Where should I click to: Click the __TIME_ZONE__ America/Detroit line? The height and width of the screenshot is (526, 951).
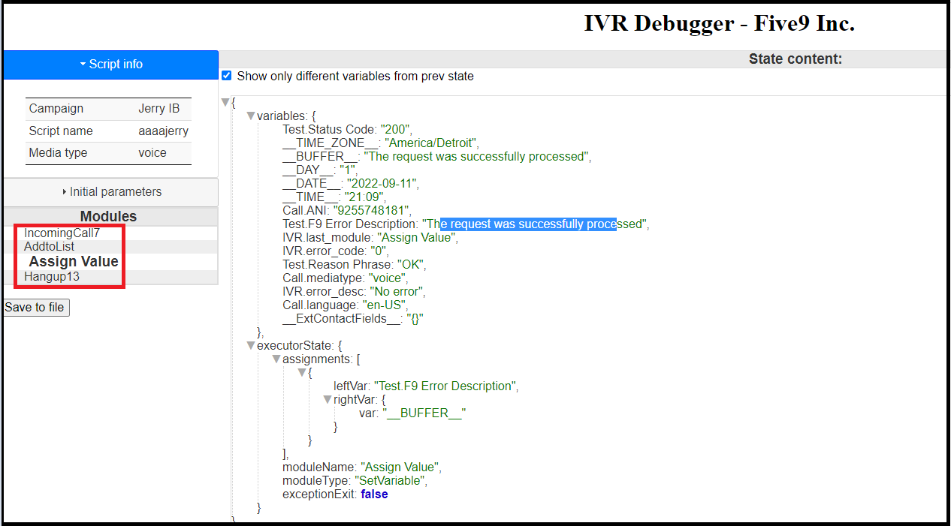(381, 143)
